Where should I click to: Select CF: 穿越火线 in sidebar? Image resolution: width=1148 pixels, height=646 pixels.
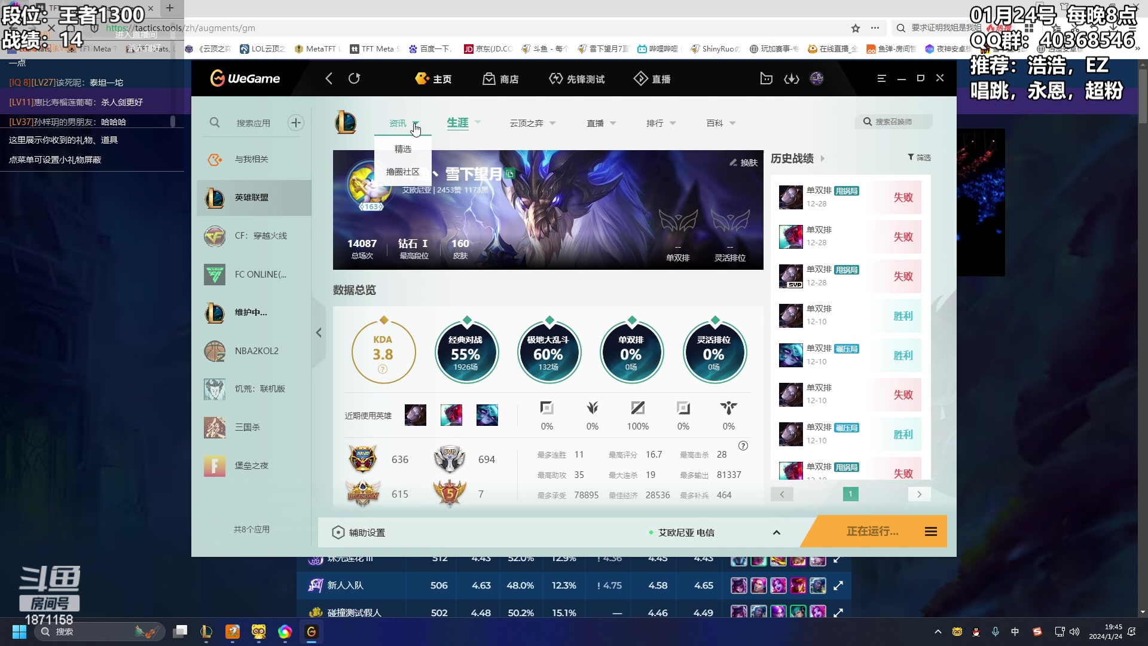pos(254,236)
